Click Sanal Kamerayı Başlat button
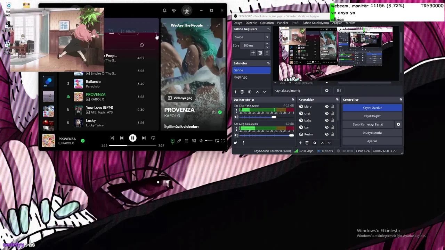This screenshot has width=445, height=250. [x=368, y=124]
